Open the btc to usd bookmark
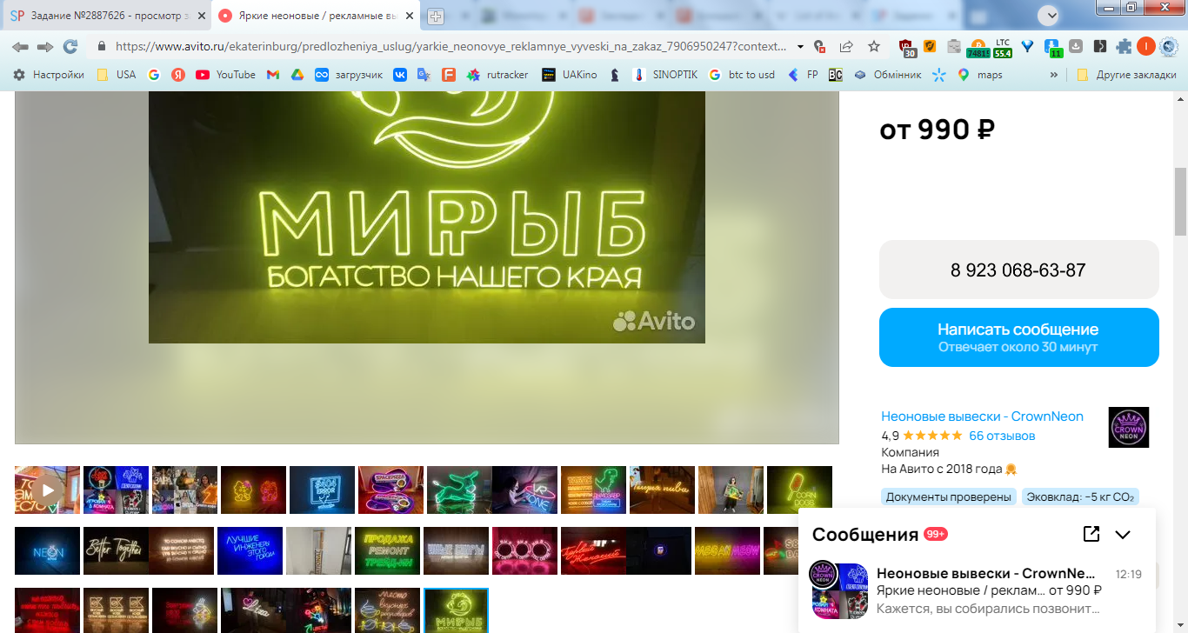The image size is (1188, 633). click(x=742, y=75)
